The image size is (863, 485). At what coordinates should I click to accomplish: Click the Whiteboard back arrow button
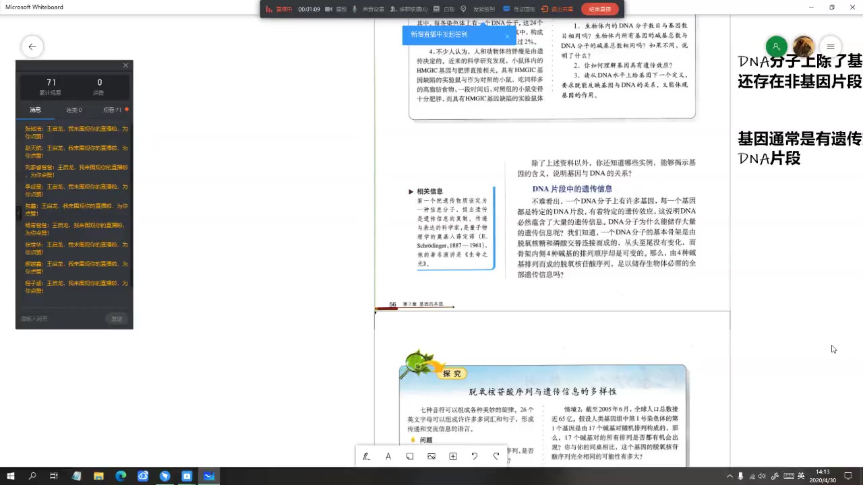coord(32,46)
